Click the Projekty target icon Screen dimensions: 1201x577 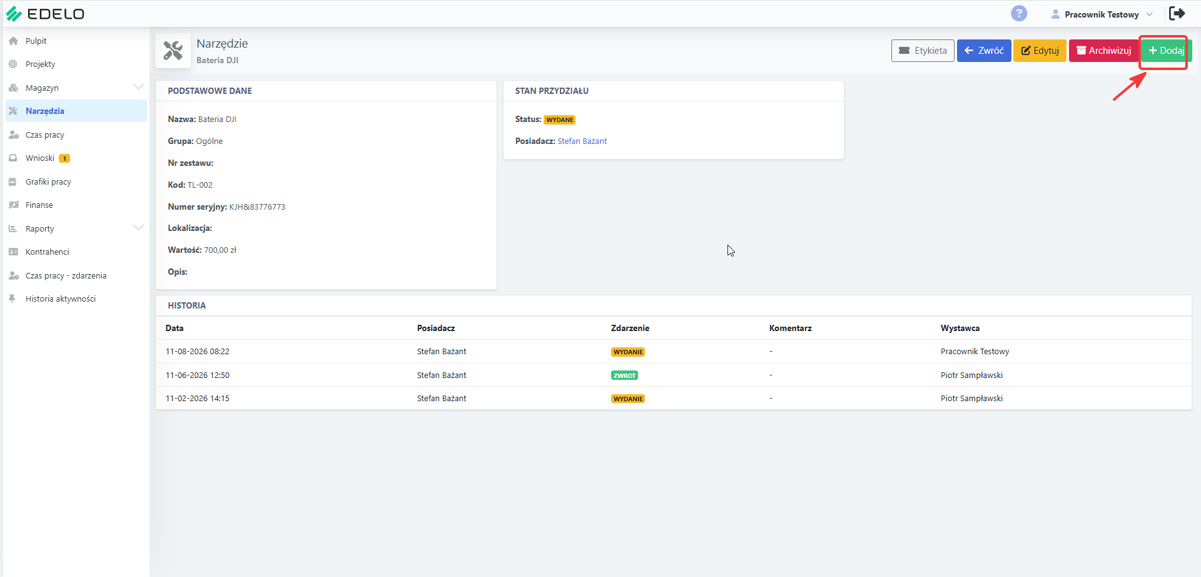click(13, 64)
